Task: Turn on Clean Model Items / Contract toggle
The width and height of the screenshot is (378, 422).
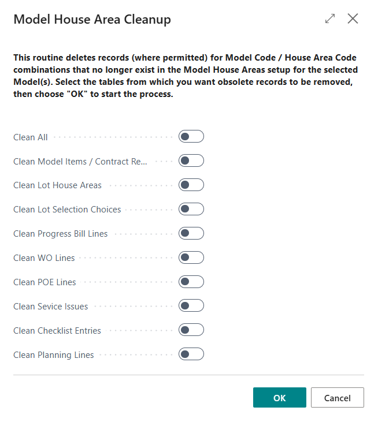Action: pyautogui.click(x=191, y=160)
